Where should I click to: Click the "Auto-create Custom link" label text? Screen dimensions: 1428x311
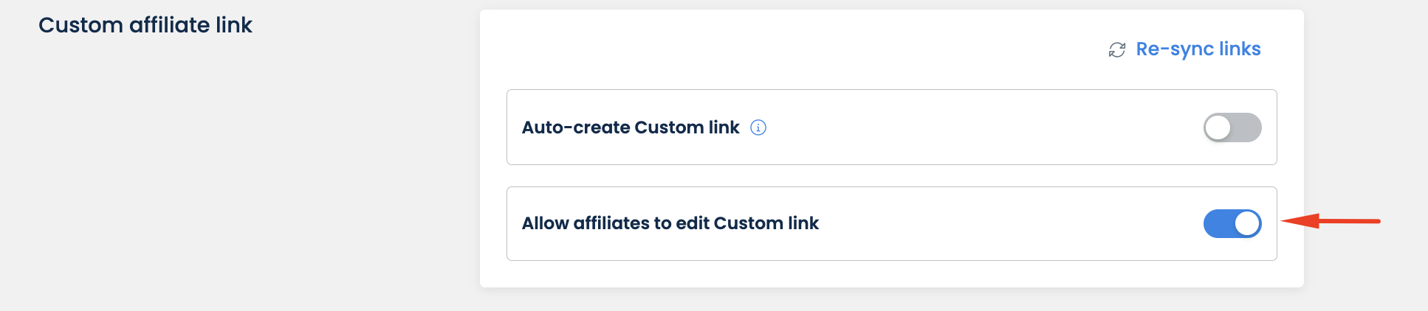[630, 127]
